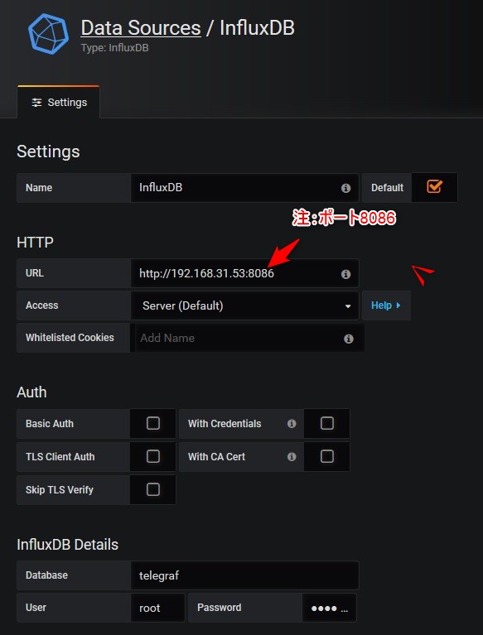Show the info tooltip for URL field
This screenshot has height=635, width=483.
tap(345, 274)
